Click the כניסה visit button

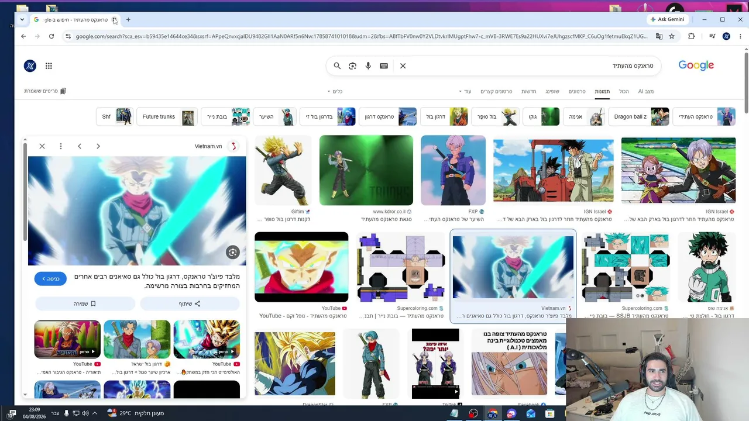[50, 279]
